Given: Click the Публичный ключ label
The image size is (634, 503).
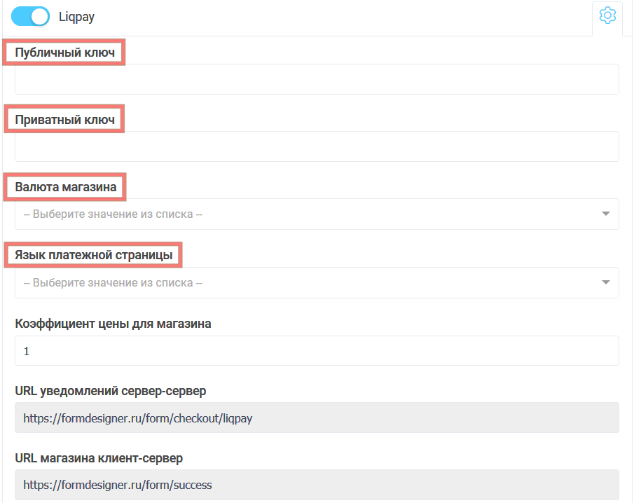Looking at the screenshot, I should coord(64,53).
